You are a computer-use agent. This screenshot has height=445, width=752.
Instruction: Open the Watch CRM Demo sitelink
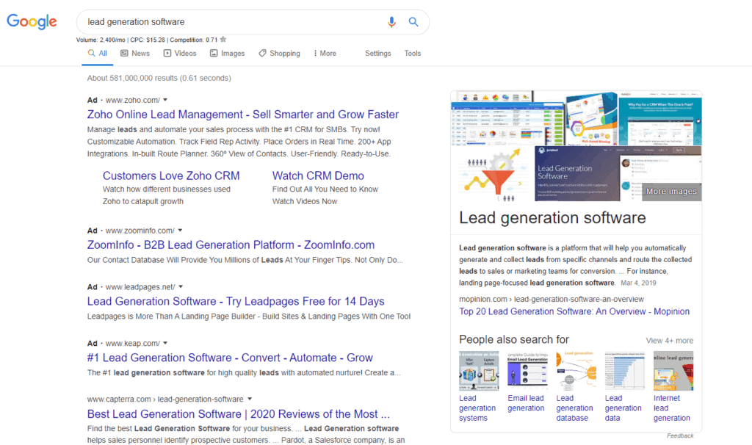point(318,176)
